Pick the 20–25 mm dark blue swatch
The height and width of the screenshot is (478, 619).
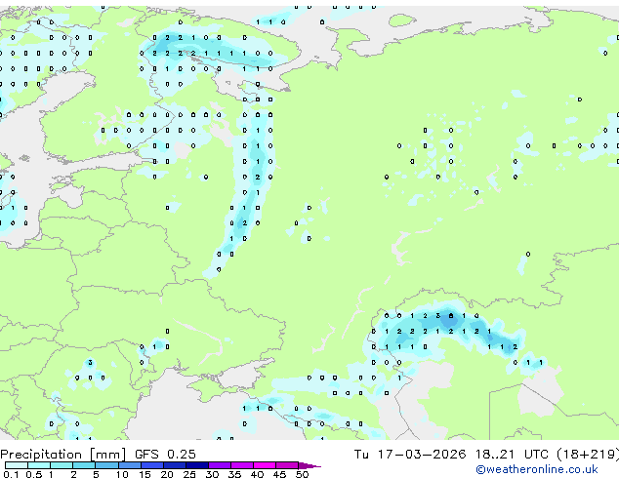pyautogui.click(x=174, y=465)
